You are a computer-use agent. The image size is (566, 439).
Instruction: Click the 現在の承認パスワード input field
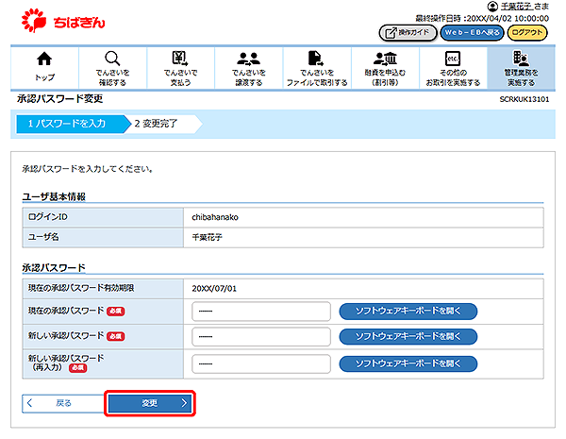260,311
